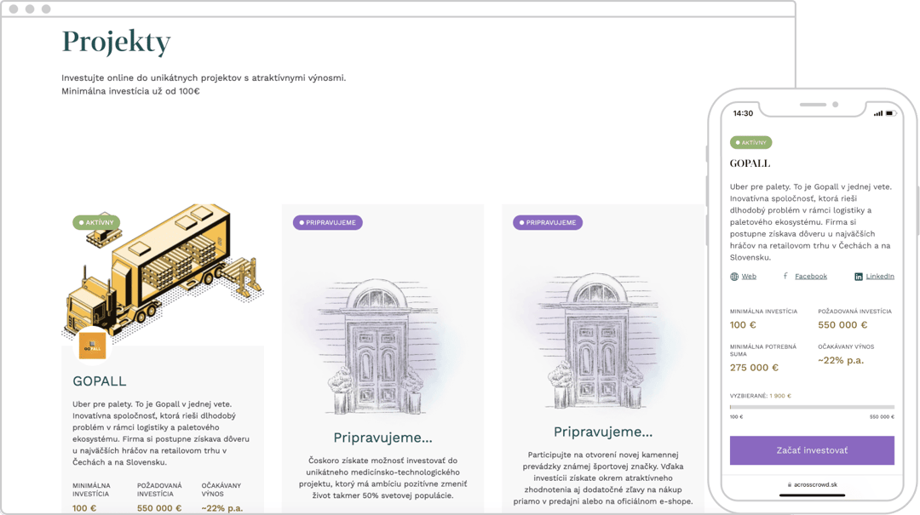Viewport: 920px width, 515px height.
Task: Click the funding progress bar in phone view
Action: [812, 407]
